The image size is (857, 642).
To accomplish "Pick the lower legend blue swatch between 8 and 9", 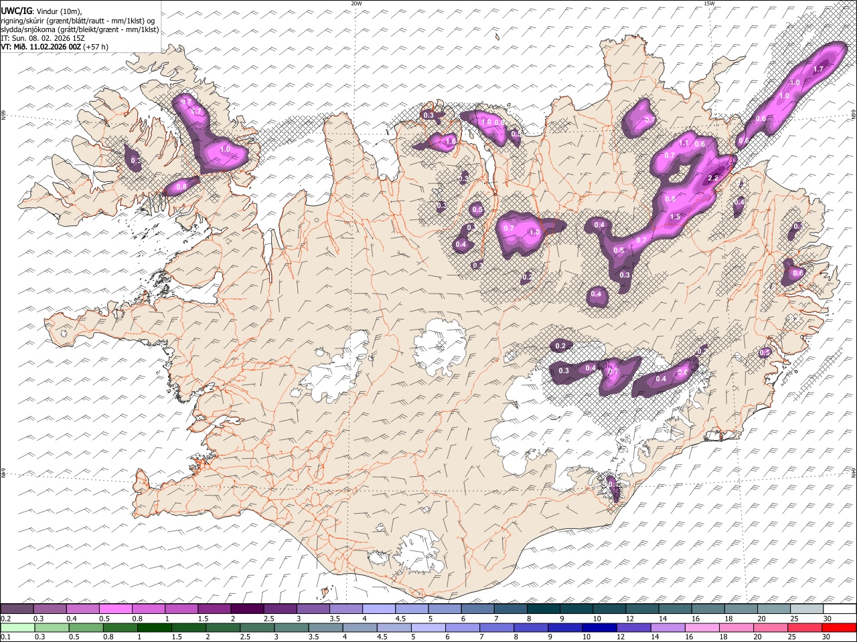I will 531,628.
